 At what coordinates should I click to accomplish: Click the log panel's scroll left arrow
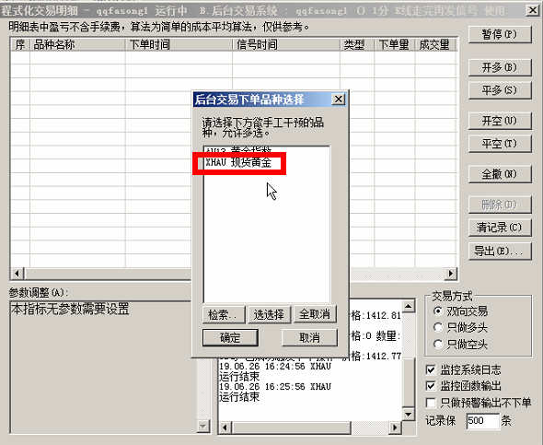coord(225,427)
